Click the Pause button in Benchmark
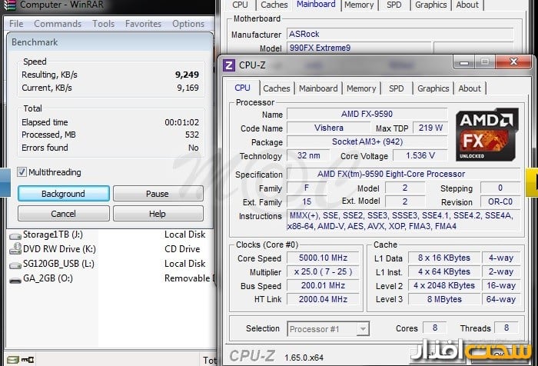538x366 pixels. click(x=158, y=194)
